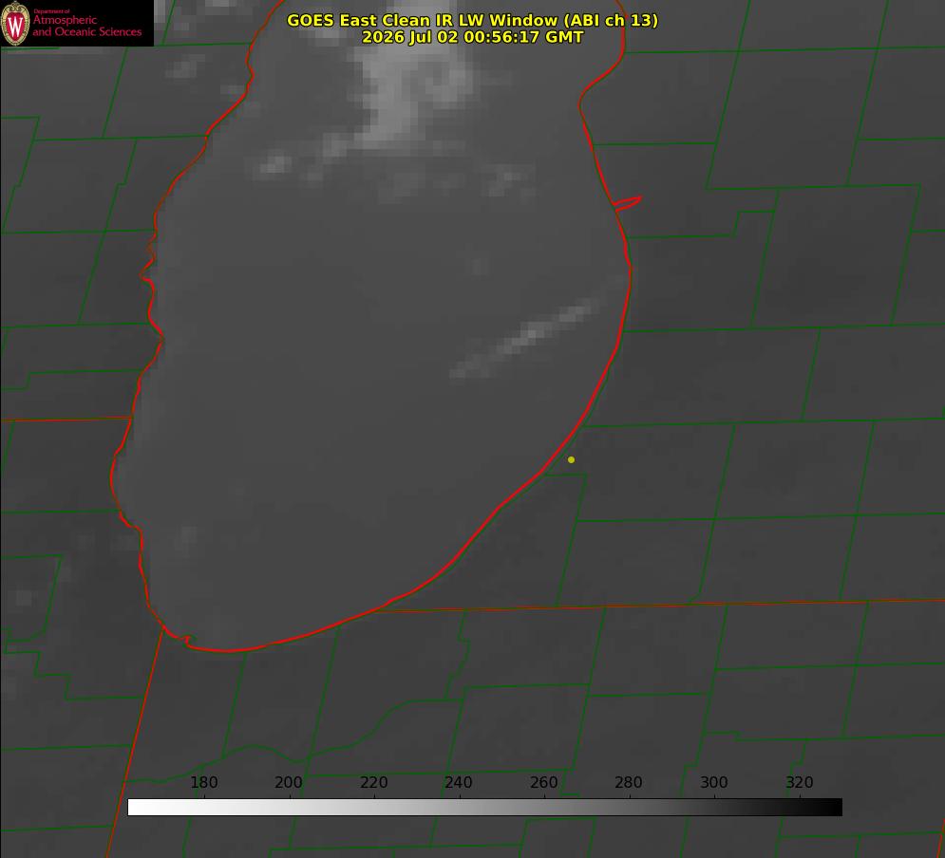Select the 300 colorbar tick label
This screenshot has height=858, width=945.
714,782
